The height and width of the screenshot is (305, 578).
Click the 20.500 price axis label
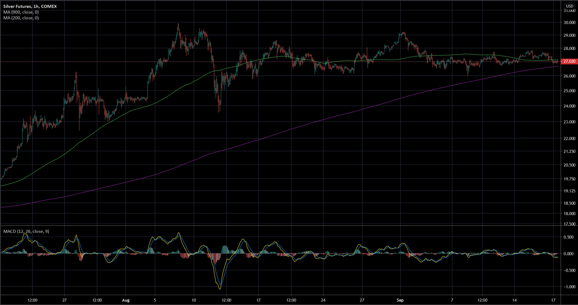(x=569, y=165)
